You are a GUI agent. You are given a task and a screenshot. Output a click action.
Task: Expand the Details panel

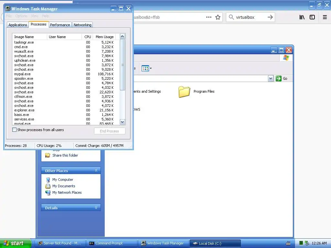[96, 208]
